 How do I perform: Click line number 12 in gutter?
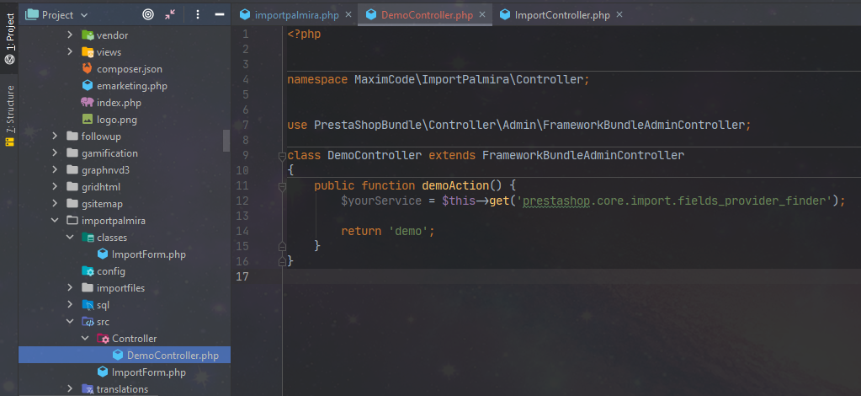point(242,201)
